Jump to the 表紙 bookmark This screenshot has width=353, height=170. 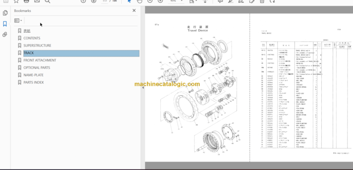[27, 31]
